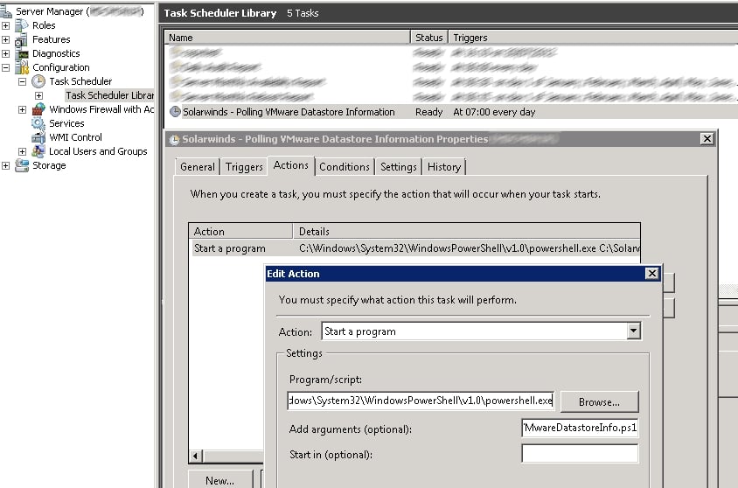Screen dimensions: 738x488
Task: Click the Add arguments input field
Action: pos(580,428)
